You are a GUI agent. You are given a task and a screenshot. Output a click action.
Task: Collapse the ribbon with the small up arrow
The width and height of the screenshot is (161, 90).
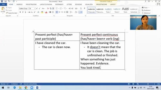pyautogui.click(x=159, y=16)
